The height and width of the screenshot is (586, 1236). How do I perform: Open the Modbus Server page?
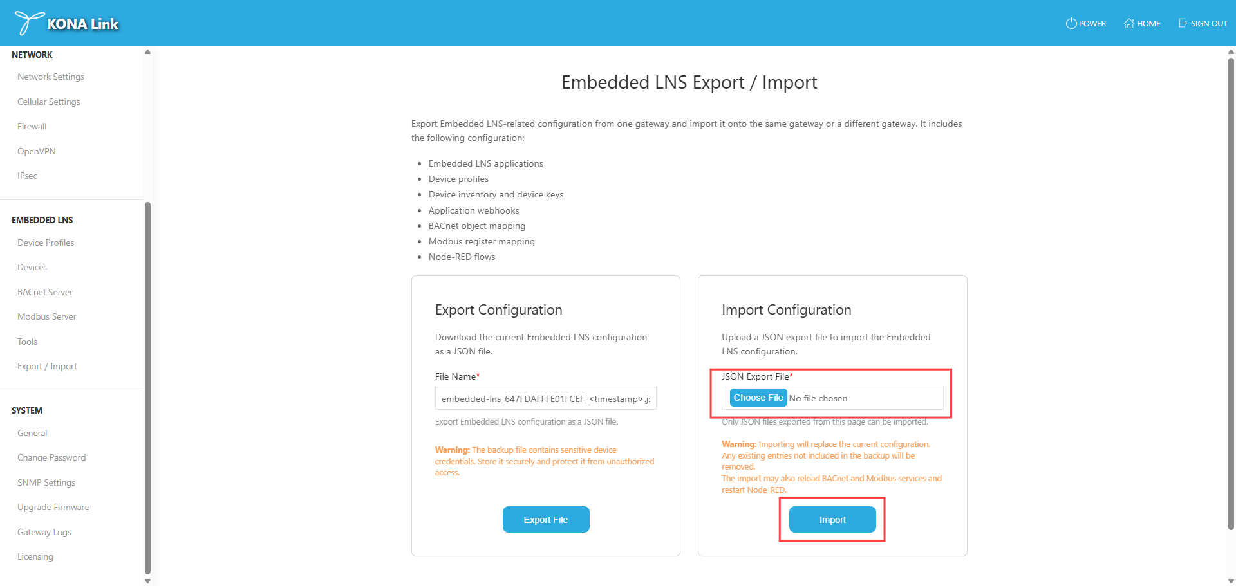[47, 316]
